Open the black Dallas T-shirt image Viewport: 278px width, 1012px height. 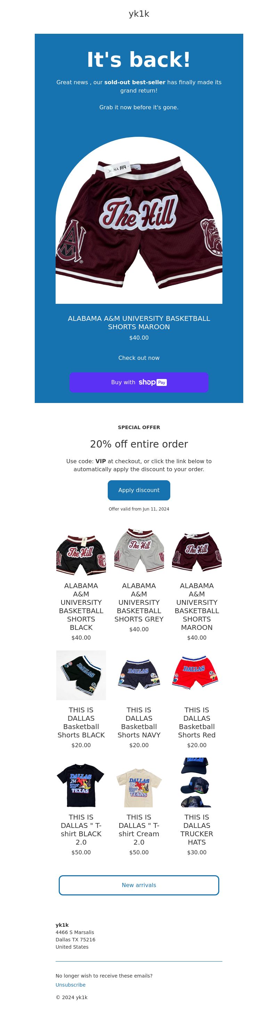pyautogui.click(x=81, y=782)
